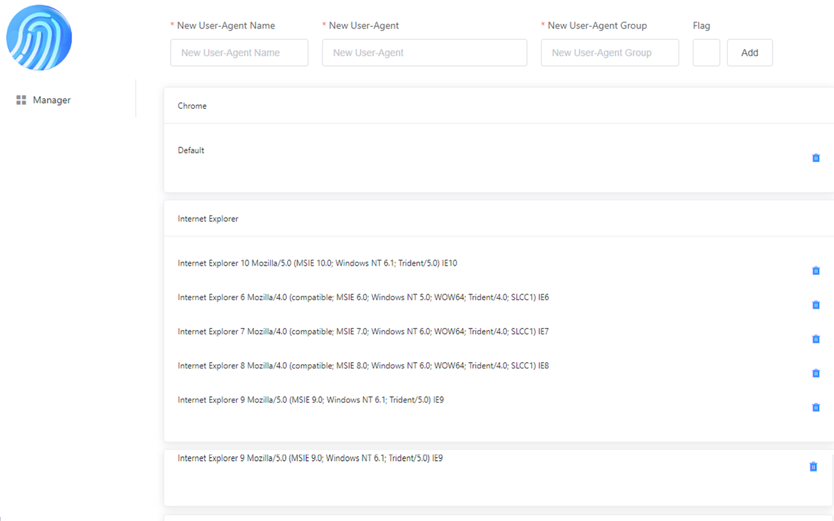Screen dimensions: 834x521
Task: Select the Internet Explorer 10 entry text
Action: [x=317, y=263]
